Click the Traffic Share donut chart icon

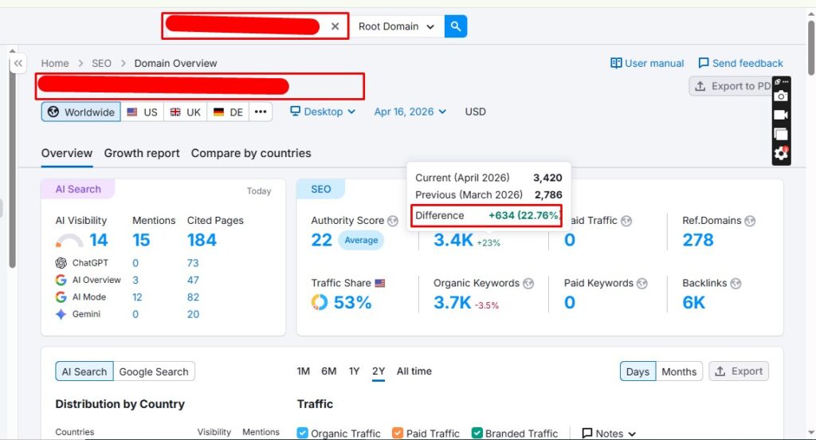tap(320, 302)
